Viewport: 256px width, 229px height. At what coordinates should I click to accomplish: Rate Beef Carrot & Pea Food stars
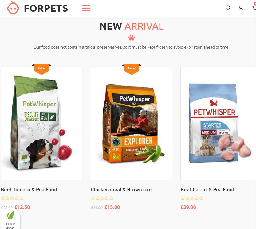[x=192, y=199]
